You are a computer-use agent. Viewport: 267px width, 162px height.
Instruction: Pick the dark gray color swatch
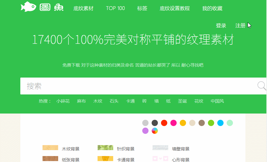point(155,123)
